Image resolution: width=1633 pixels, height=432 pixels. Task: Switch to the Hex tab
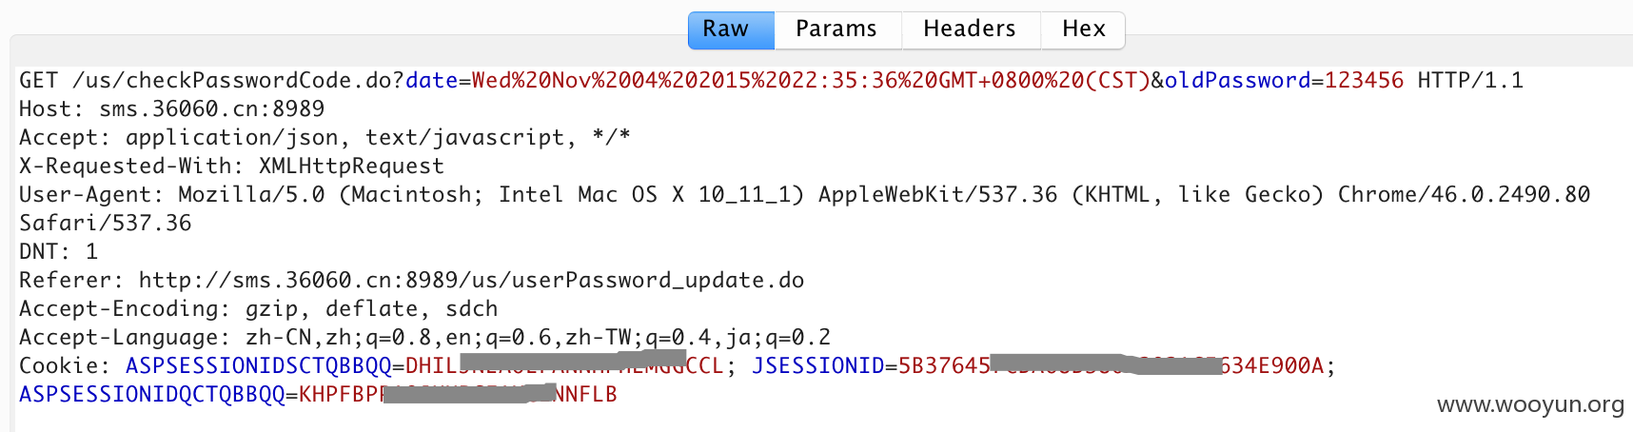(1083, 29)
